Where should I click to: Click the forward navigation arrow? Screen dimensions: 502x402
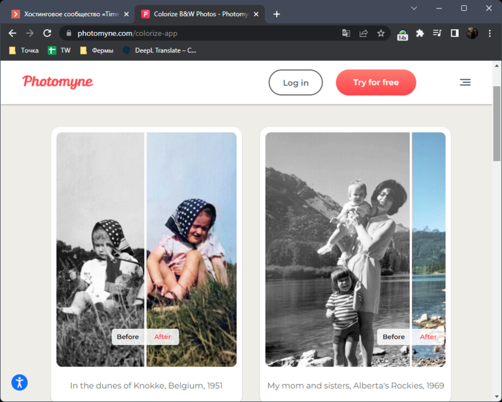click(x=30, y=33)
